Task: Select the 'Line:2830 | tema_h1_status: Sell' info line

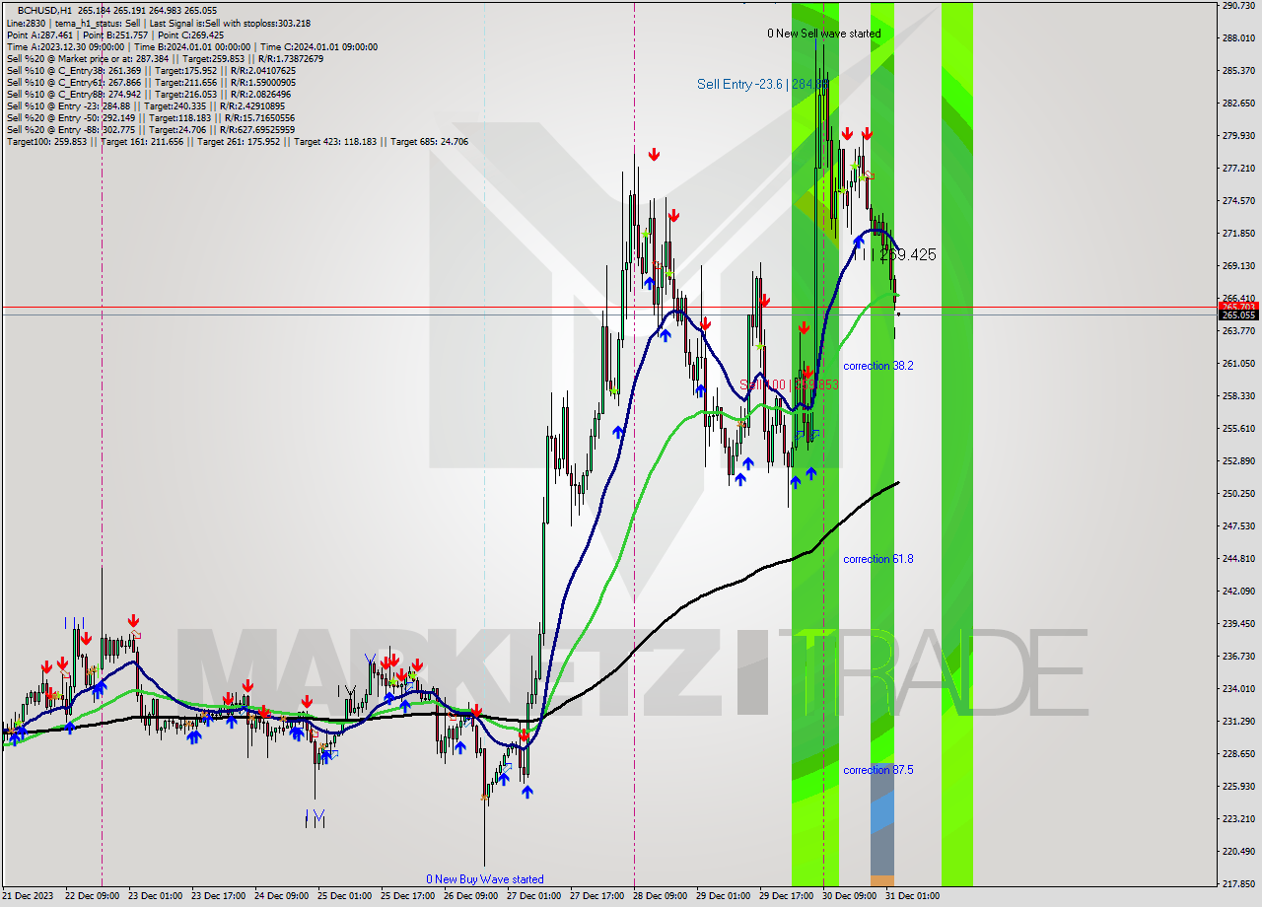Action: tap(159, 23)
